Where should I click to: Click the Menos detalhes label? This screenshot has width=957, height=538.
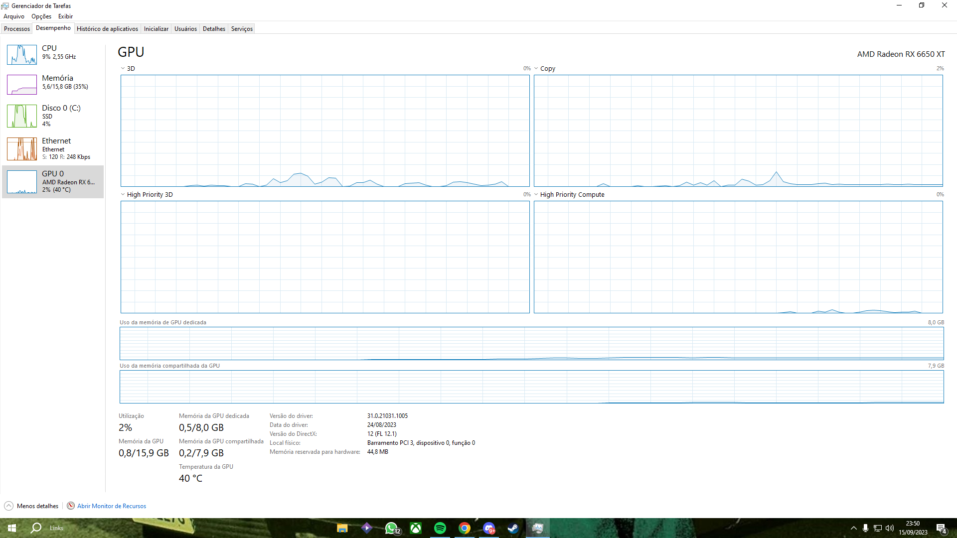click(37, 506)
